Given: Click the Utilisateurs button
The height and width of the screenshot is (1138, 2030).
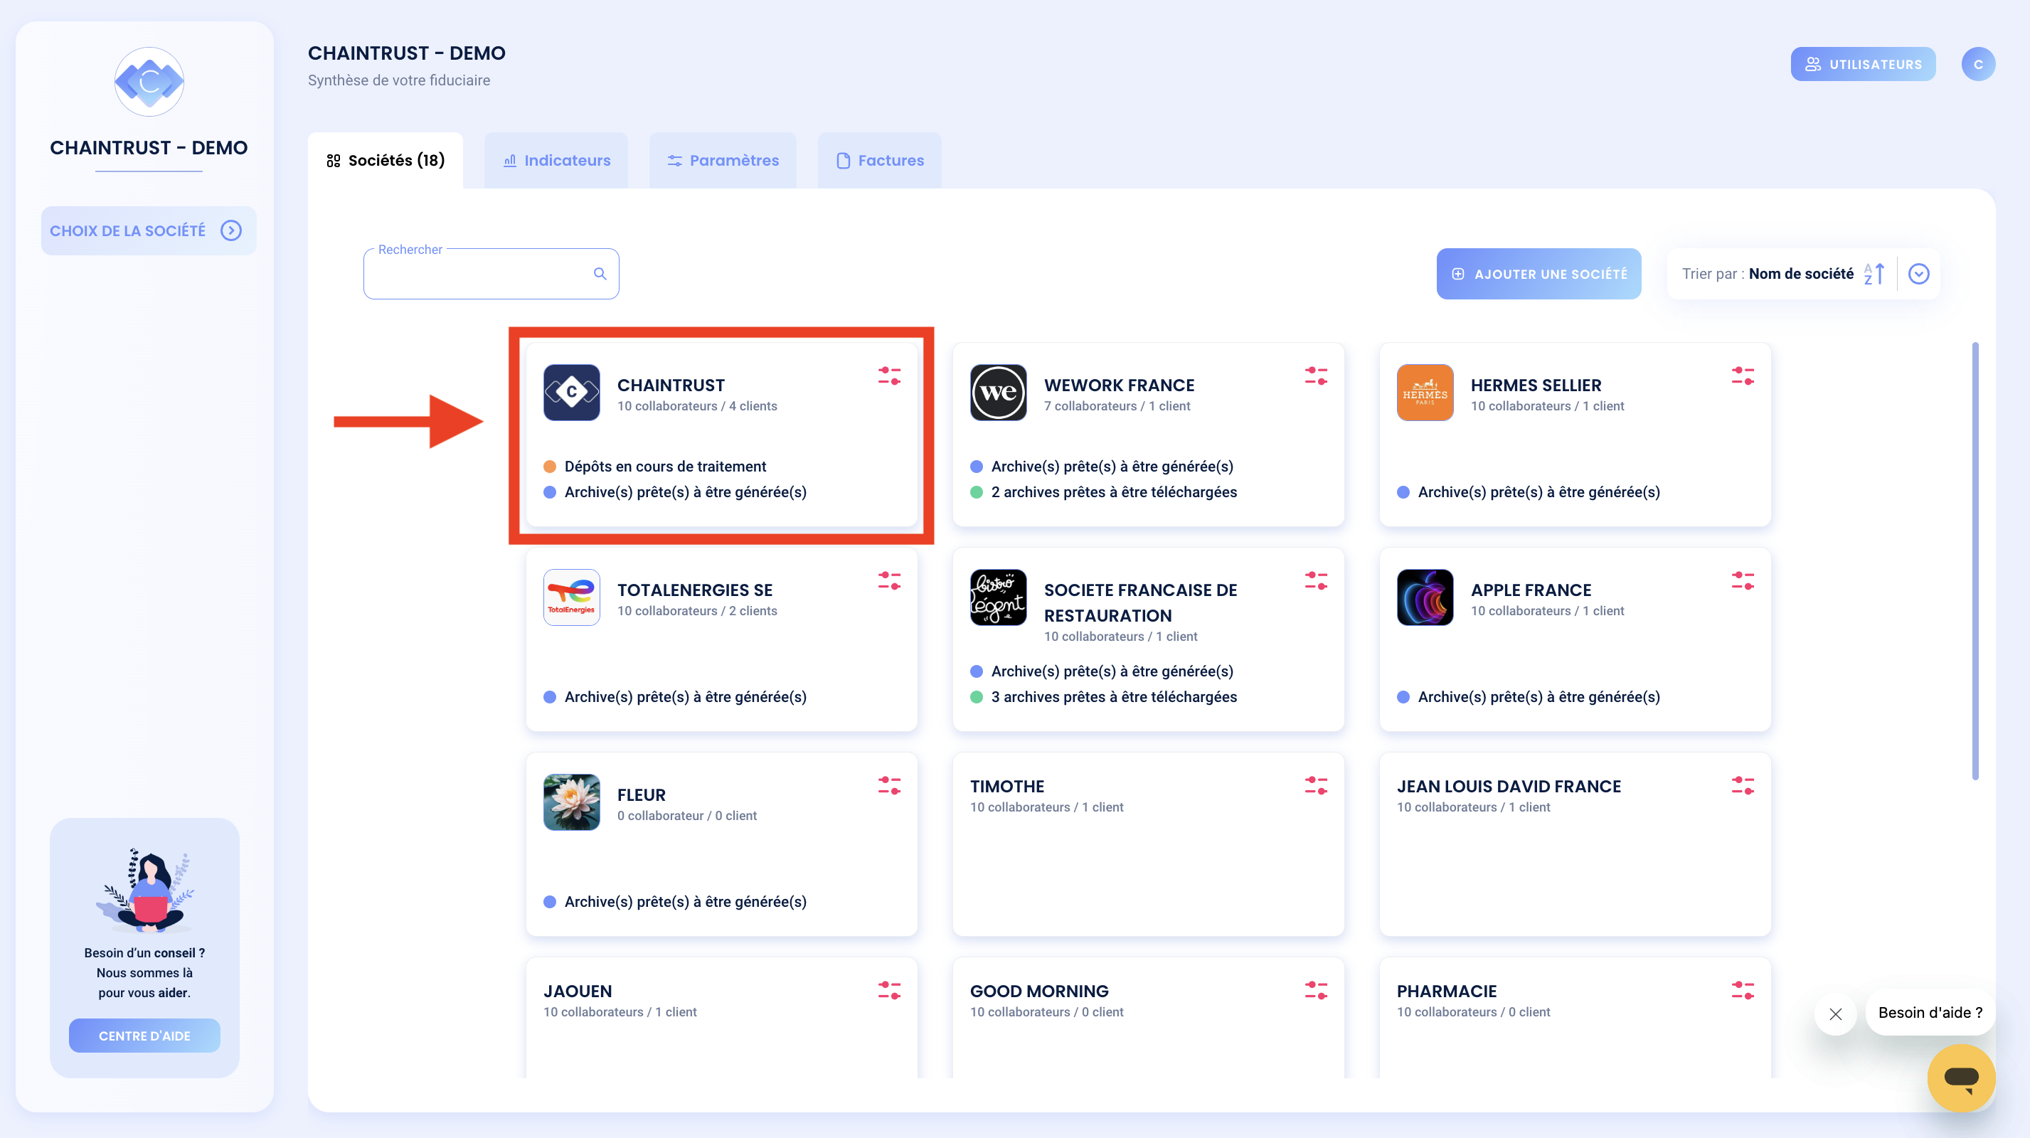Looking at the screenshot, I should click(1862, 64).
